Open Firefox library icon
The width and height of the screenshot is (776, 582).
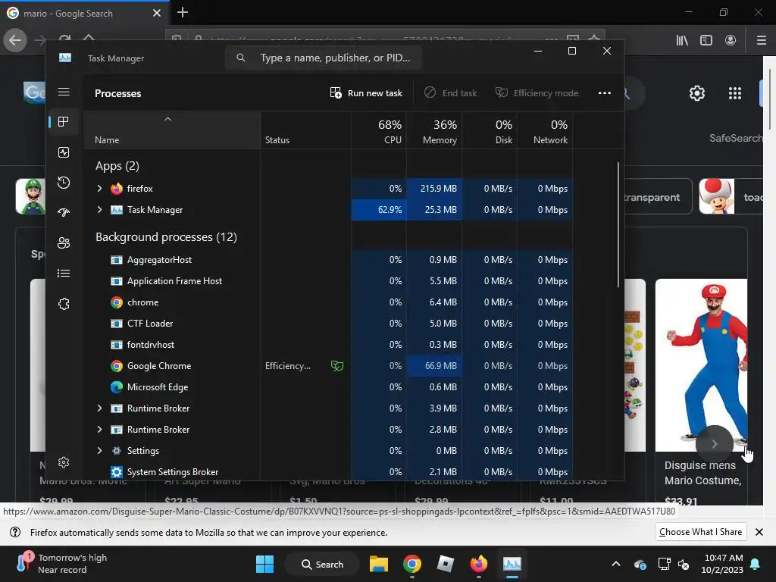682,40
